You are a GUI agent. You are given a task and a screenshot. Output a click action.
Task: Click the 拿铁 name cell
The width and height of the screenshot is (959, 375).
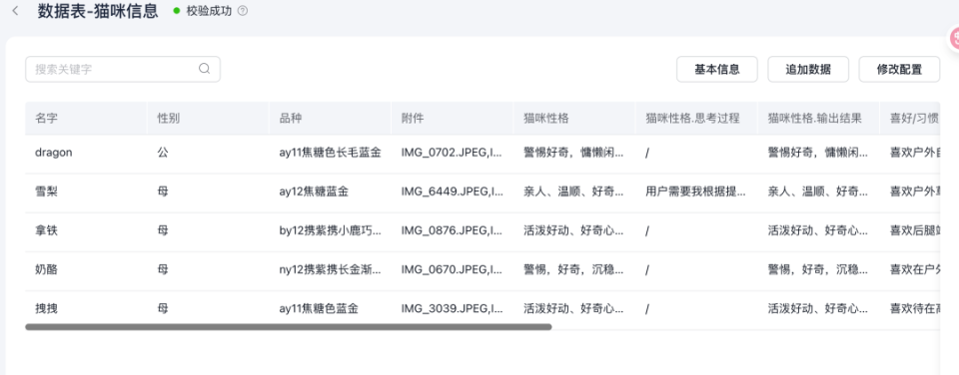[86, 230]
